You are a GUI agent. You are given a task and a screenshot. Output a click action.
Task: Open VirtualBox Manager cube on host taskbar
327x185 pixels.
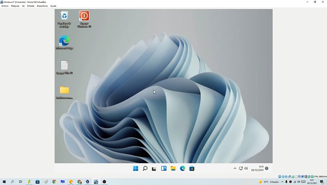click(88, 182)
